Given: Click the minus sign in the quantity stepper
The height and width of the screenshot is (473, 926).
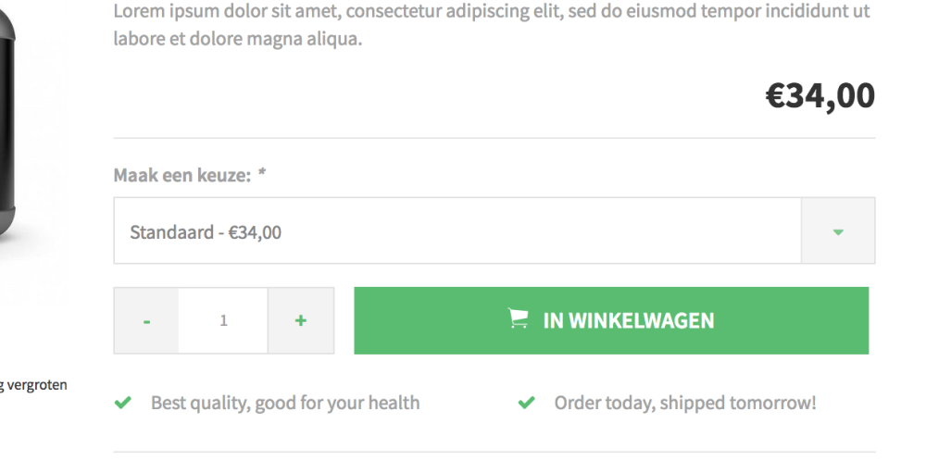Looking at the screenshot, I should (x=146, y=322).
